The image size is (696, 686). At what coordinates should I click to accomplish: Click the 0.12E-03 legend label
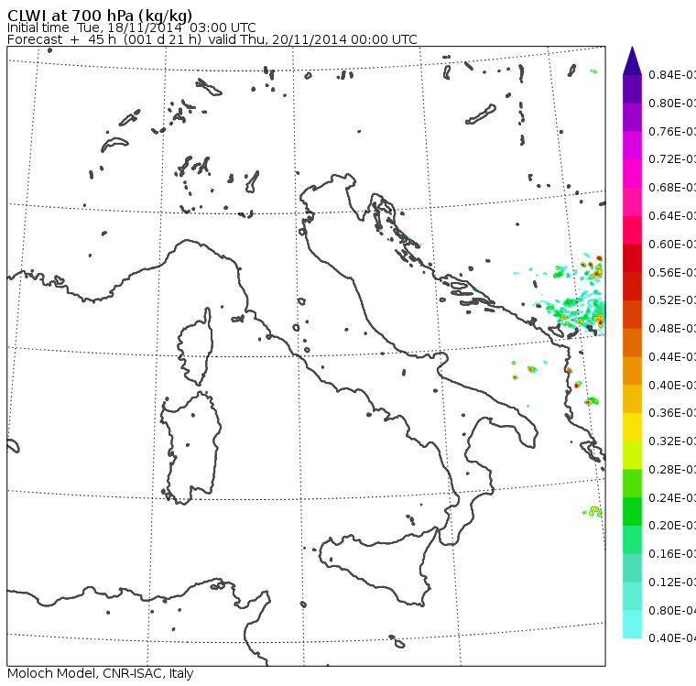tap(672, 582)
